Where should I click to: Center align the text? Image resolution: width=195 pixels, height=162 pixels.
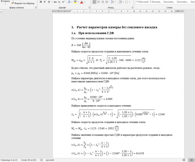pos(98,2)
